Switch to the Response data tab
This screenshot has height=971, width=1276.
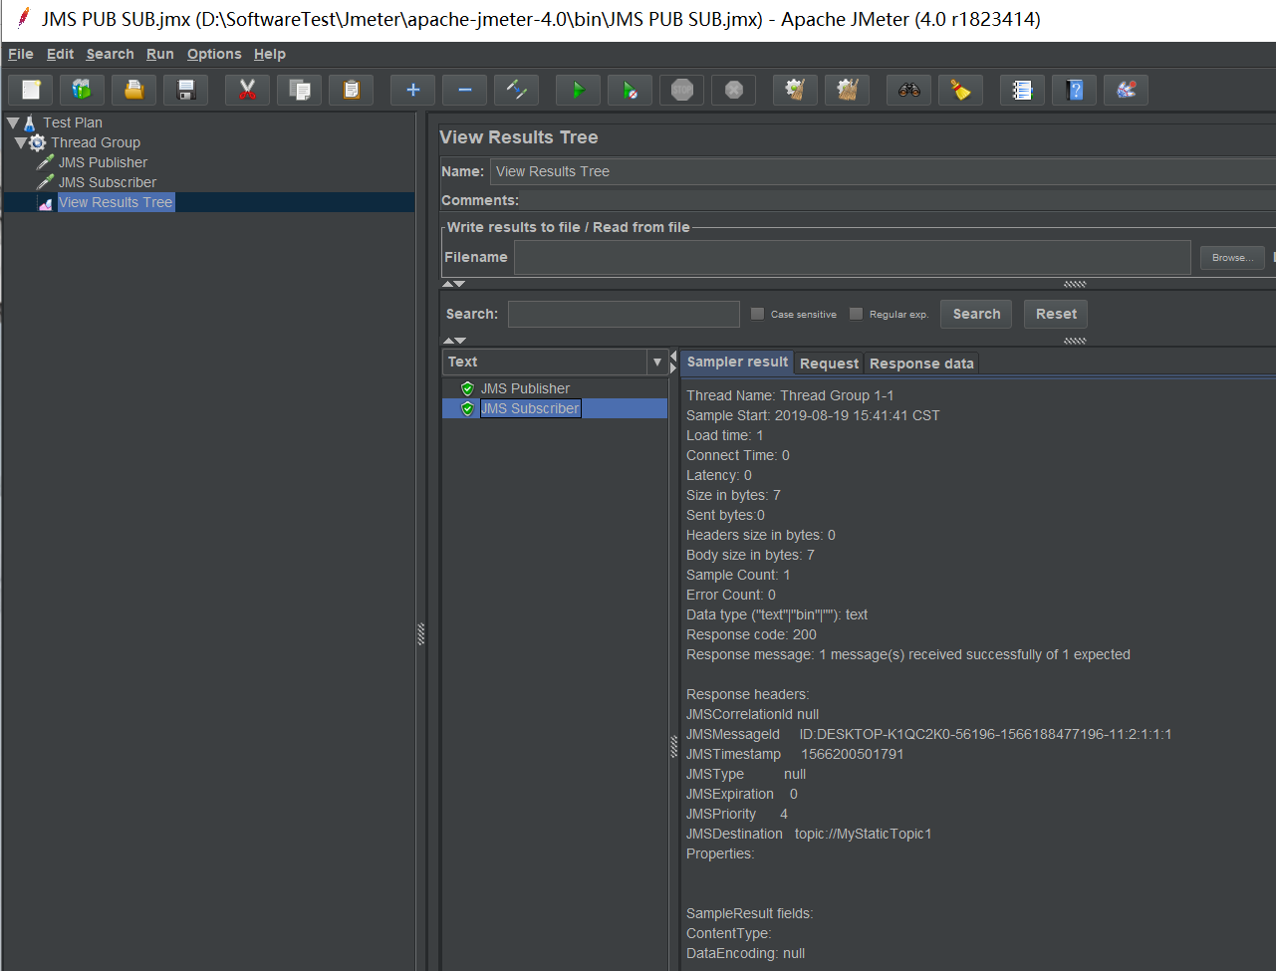(x=921, y=364)
